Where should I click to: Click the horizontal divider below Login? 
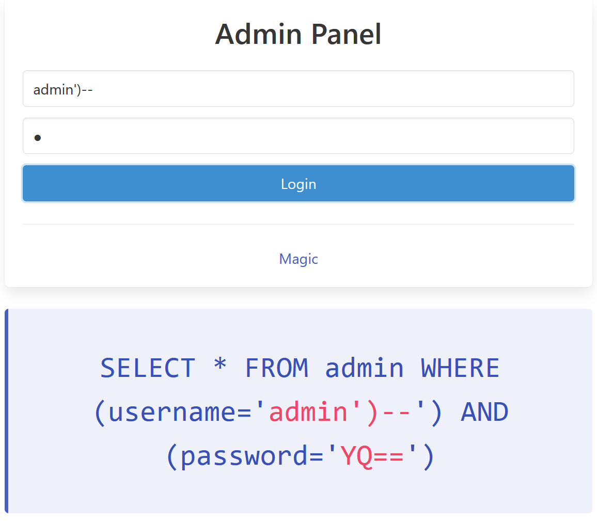pos(298,225)
